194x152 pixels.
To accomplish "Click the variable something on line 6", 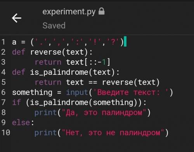I will (x=32, y=93).
